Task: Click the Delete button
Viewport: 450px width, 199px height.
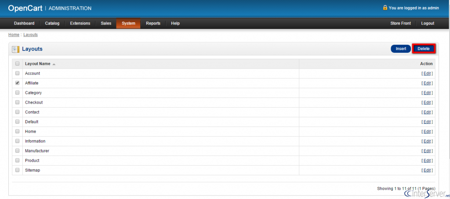Action: tap(424, 49)
